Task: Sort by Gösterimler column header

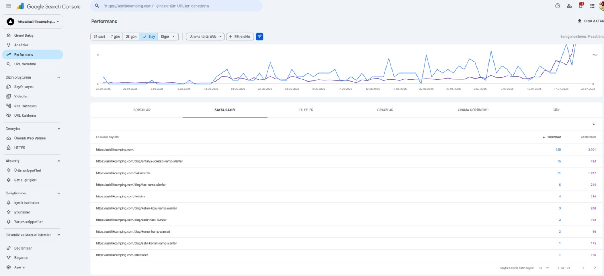Action: [588, 137]
